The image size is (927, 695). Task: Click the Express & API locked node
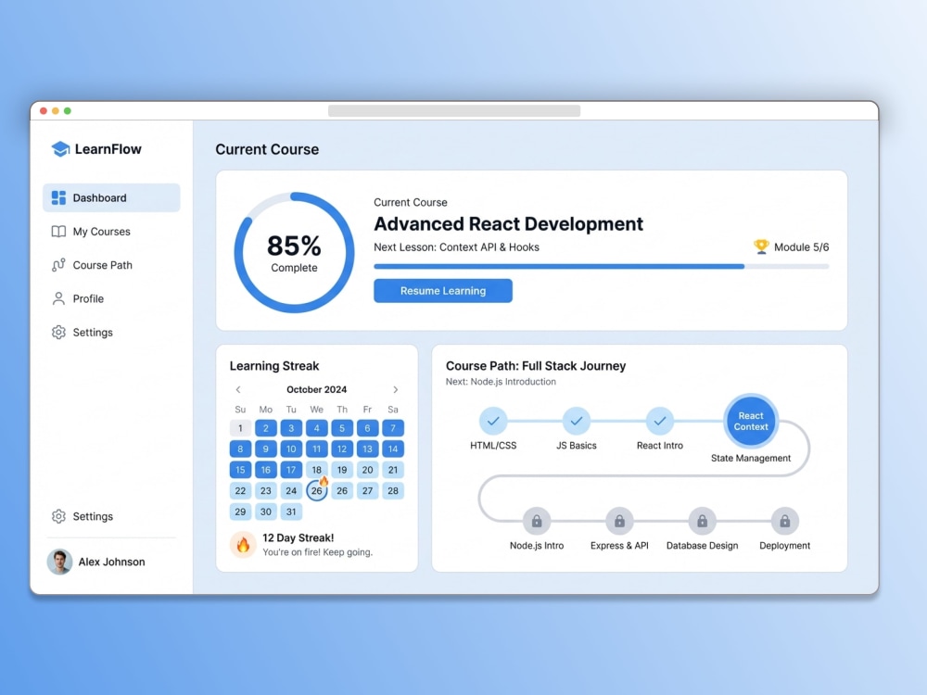tap(619, 521)
